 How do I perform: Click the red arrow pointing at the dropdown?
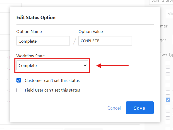pyautogui.click(x=112, y=66)
